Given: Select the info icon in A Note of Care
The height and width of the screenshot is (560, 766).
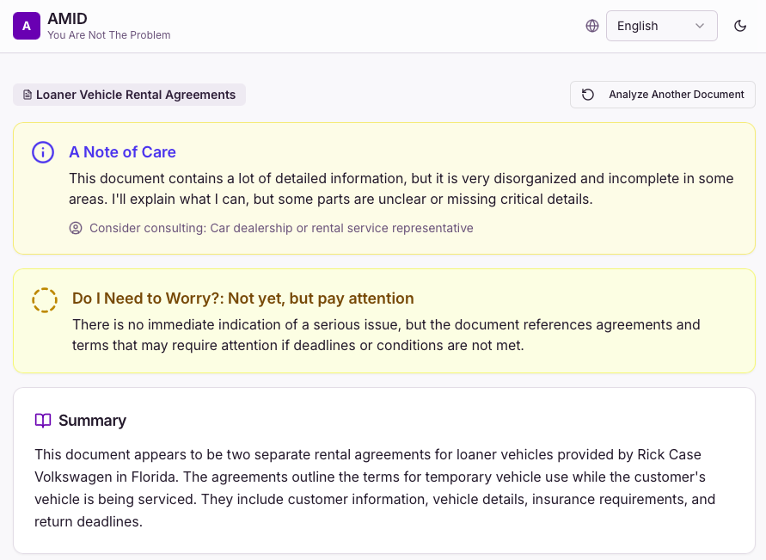Looking at the screenshot, I should (42, 152).
